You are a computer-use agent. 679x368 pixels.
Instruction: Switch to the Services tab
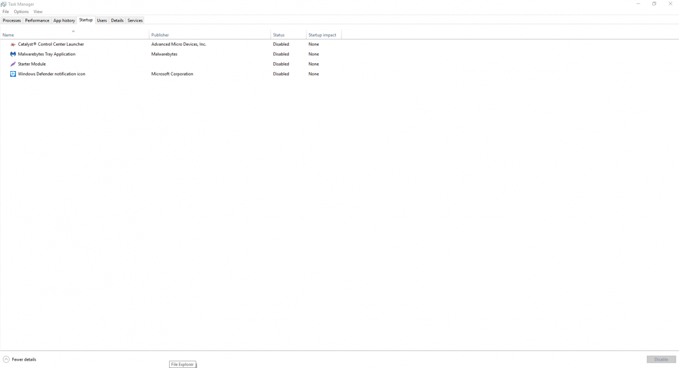point(135,20)
